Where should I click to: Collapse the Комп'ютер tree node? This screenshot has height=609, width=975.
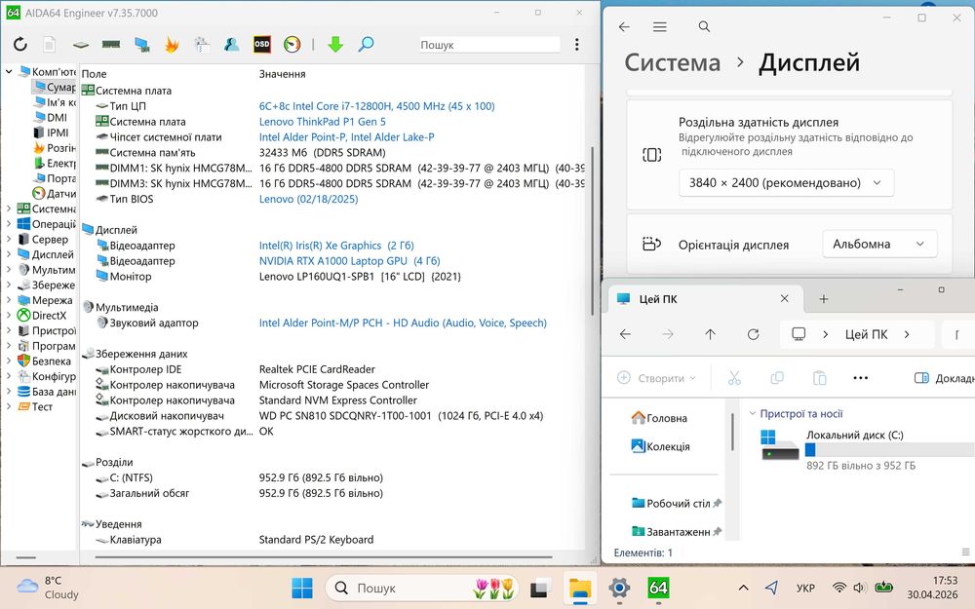point(10,71)
